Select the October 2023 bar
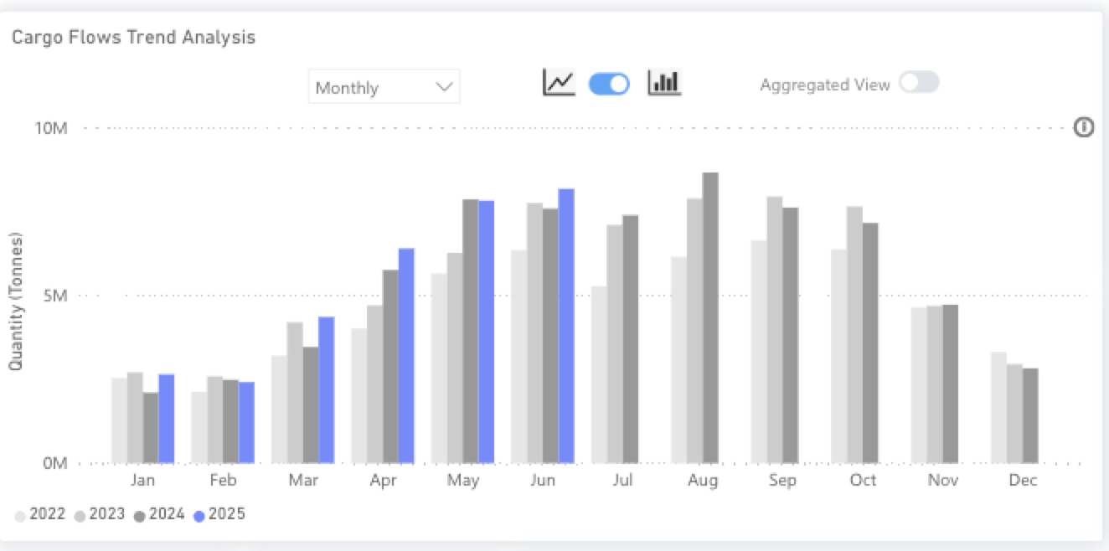Viewport: 1109px width, 551px height. [854, 335]
